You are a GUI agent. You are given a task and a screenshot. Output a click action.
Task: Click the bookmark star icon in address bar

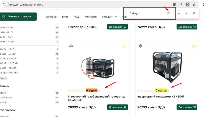pos(194,5)
